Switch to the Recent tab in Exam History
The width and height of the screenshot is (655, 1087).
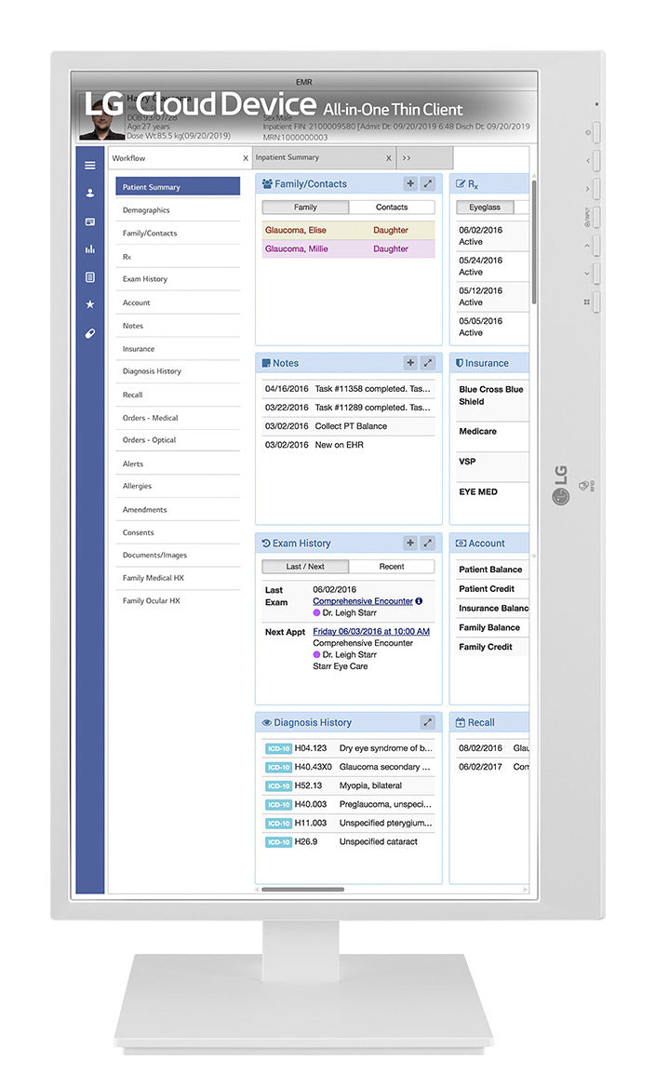coord(392,567)
